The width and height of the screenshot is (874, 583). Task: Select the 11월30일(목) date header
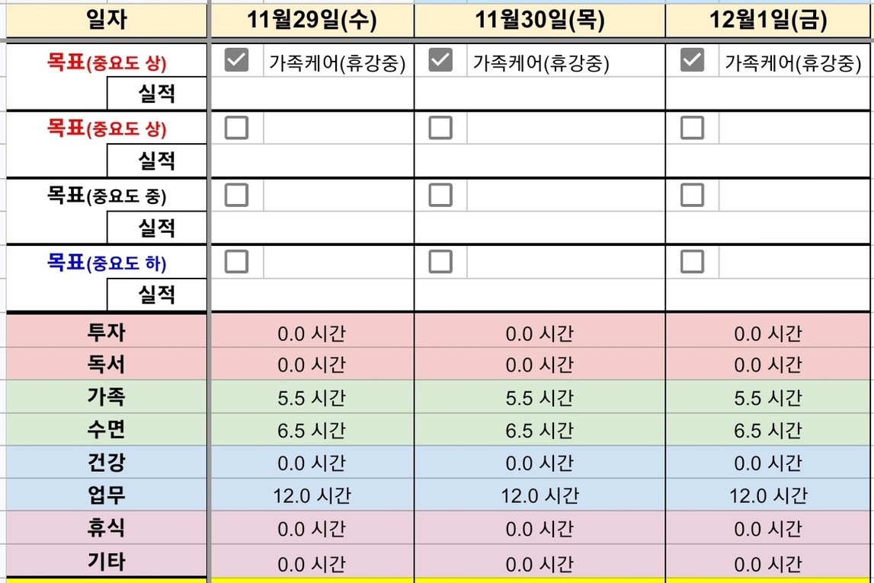pyautogui.click(x=539, y=21)
